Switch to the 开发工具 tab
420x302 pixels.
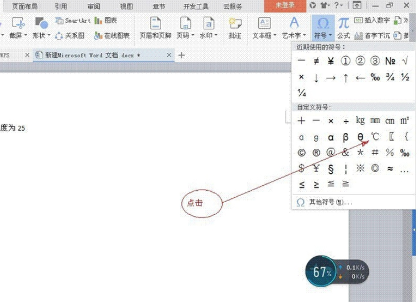pos(196,6)
